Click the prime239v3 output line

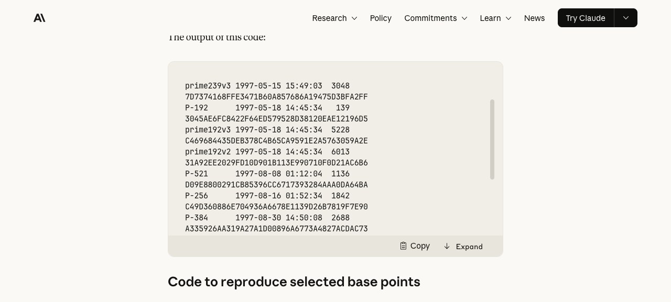tap(267, 86)
